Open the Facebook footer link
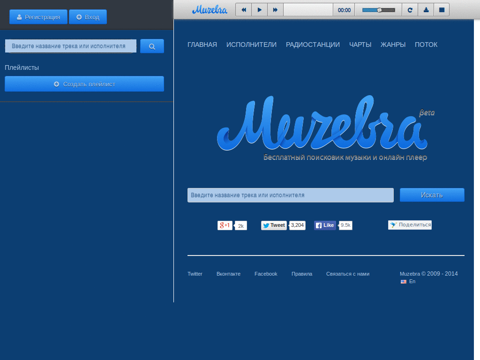 (266, 274)
